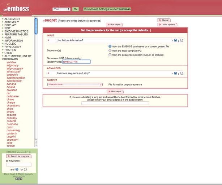This screenshot has height=185, width=222.
Task: Open the Manual button
Action: coord(164,20)
